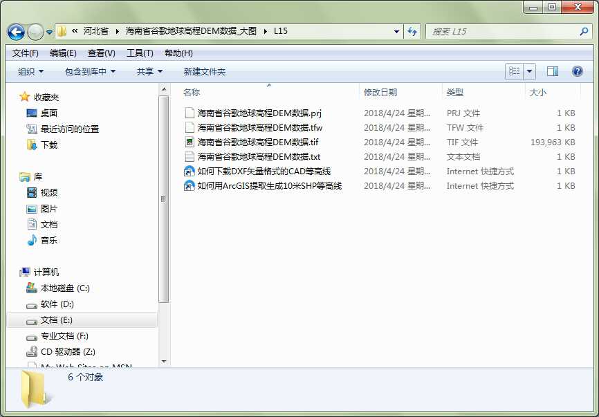Click the navigation pane scrollbar thumb
The width and height of the screenshot is (599, 417).
[164, 199]
